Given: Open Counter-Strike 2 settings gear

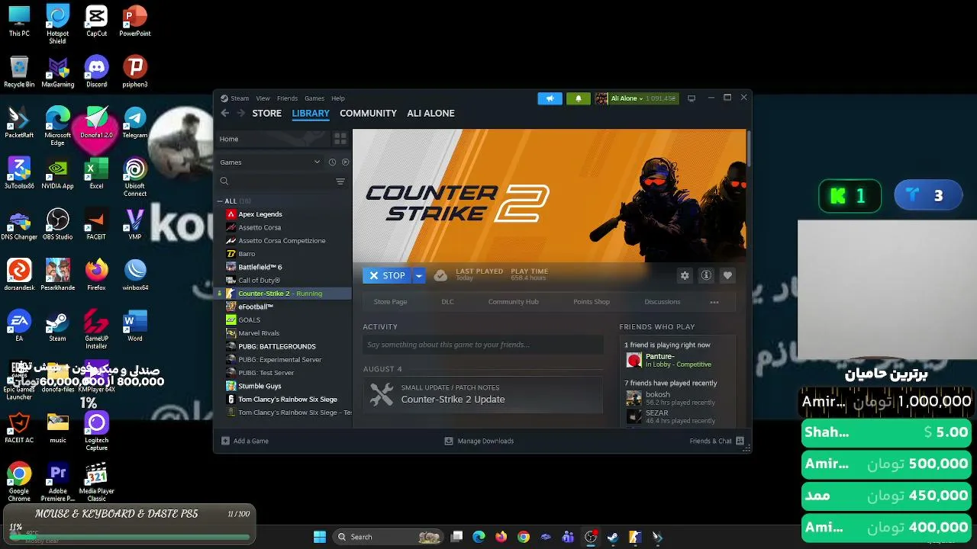Looking at the screenshot, I should tap(685, 275).
